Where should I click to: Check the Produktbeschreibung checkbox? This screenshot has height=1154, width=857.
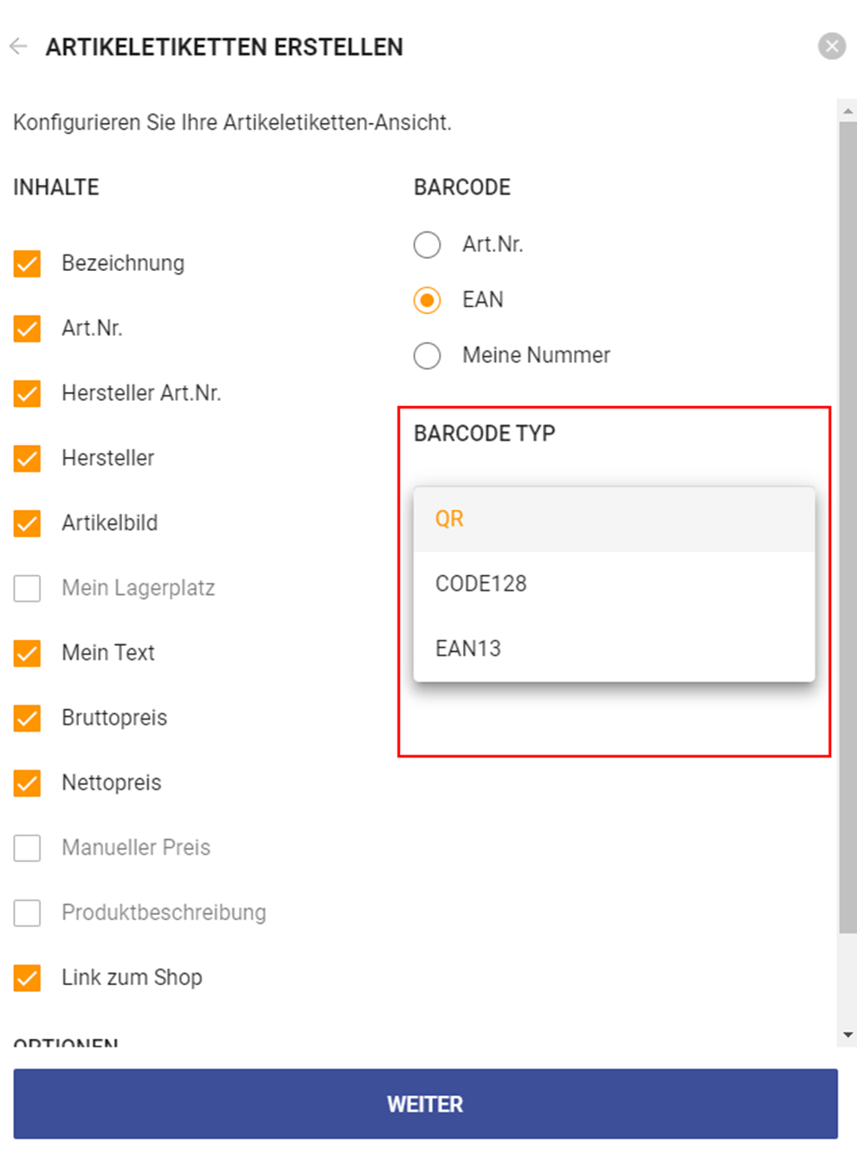coord(28,912)
